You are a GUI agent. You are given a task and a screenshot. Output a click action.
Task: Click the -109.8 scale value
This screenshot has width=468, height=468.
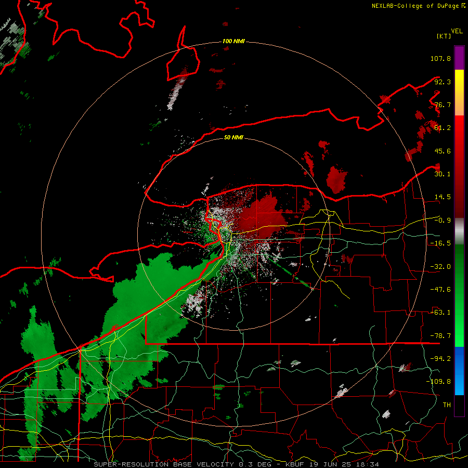438,382
